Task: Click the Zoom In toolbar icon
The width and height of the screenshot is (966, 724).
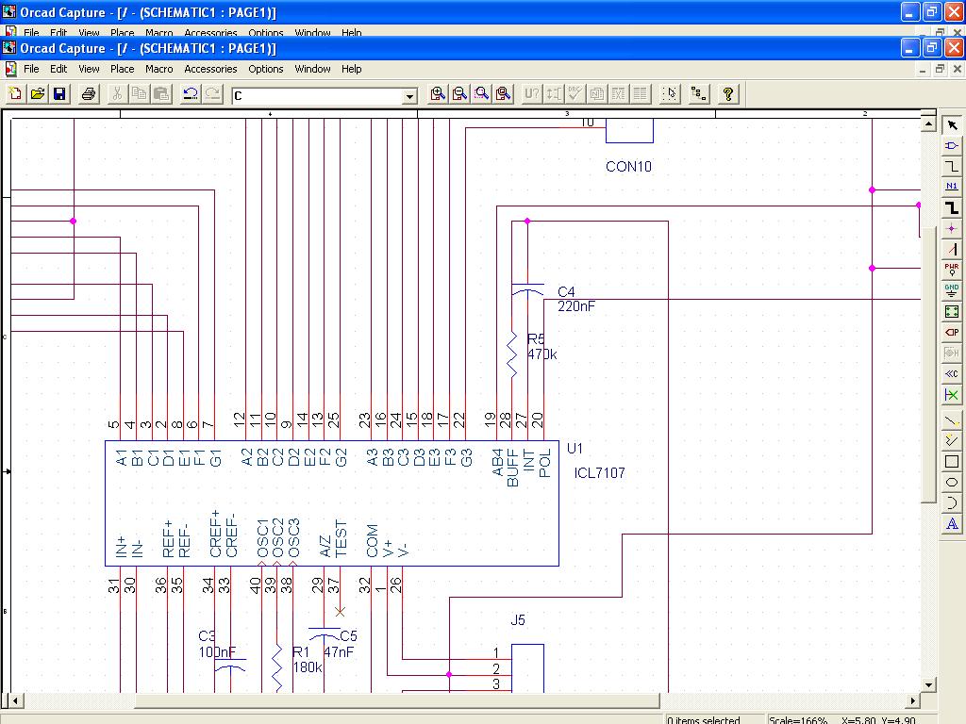Action: click(438, 93)
